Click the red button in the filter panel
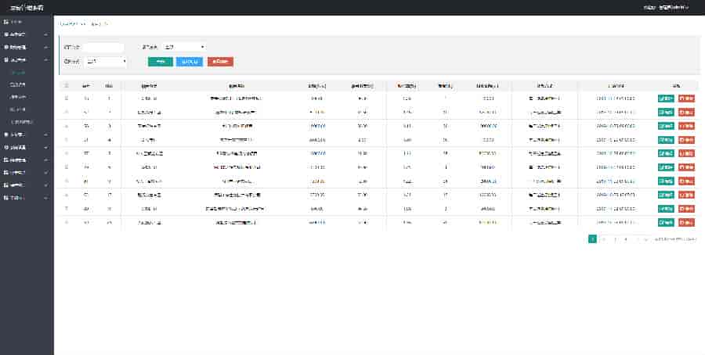705x355 pixels. pos(220,61)
